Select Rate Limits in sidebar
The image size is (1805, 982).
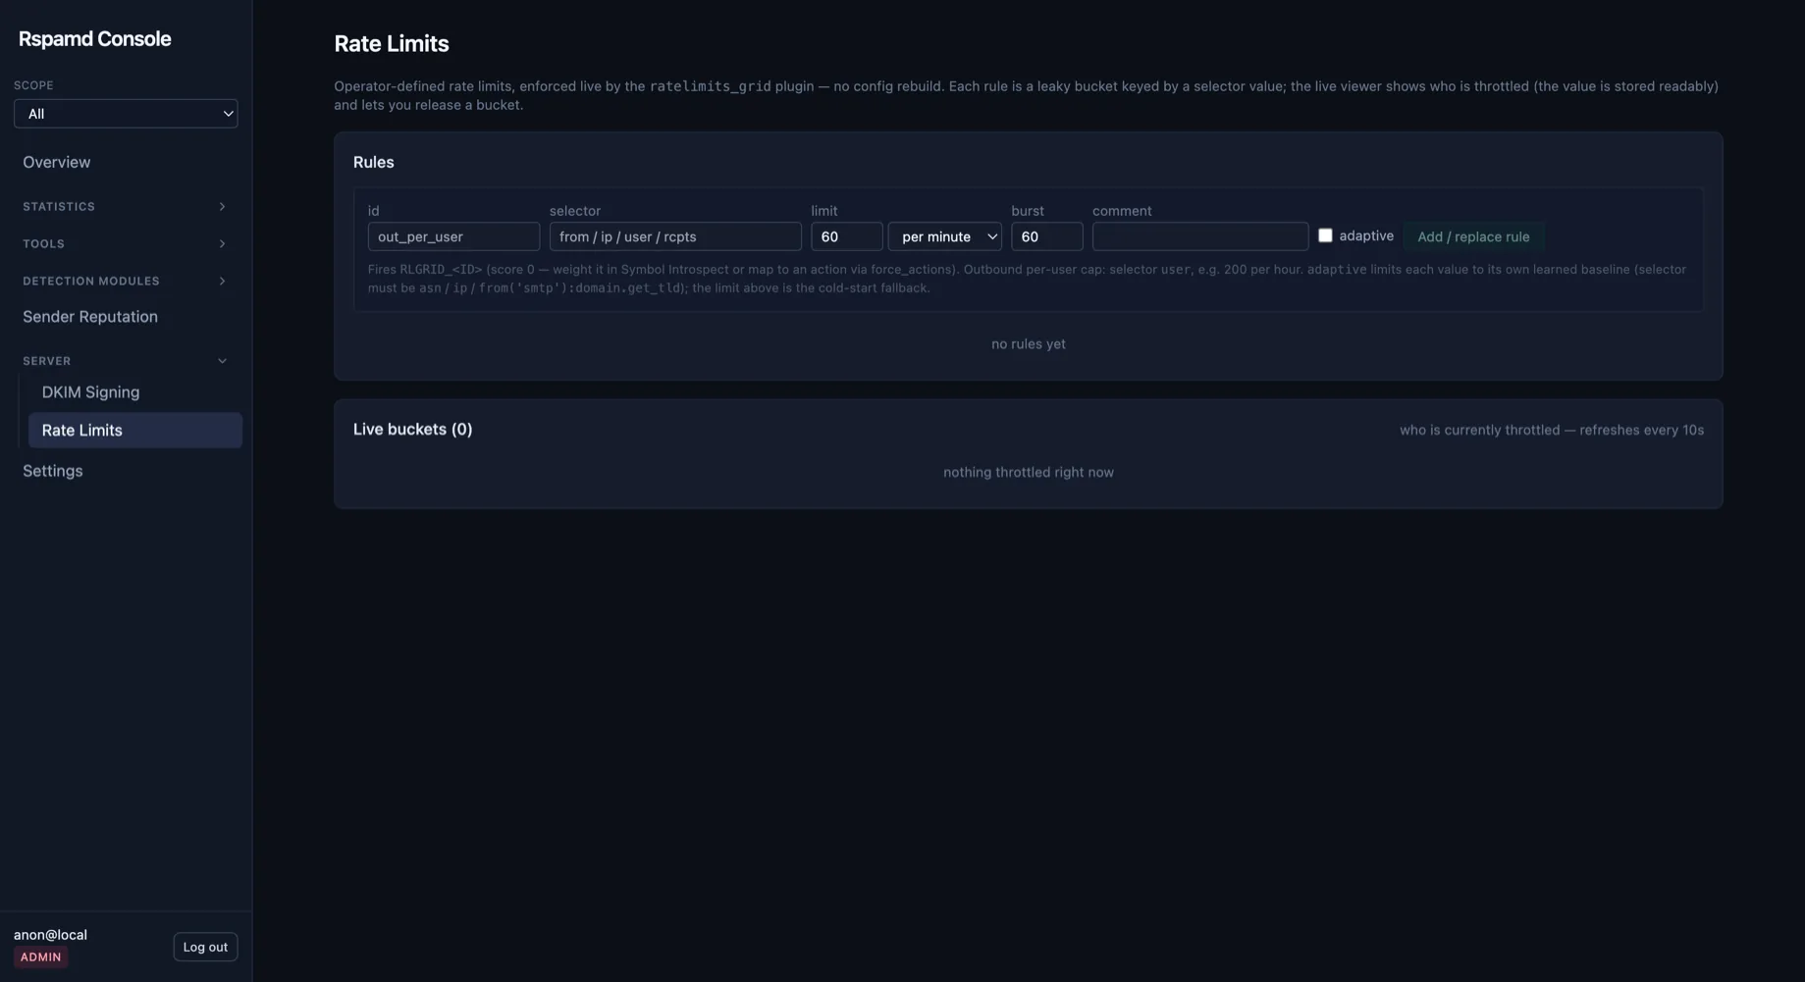135,431
